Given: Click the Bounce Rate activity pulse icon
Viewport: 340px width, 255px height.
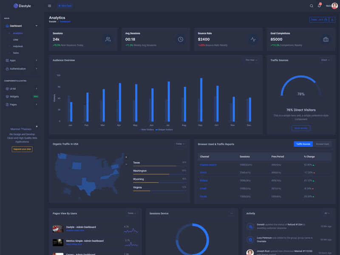Looking at the screenshot, I should (x=253, y=39).
